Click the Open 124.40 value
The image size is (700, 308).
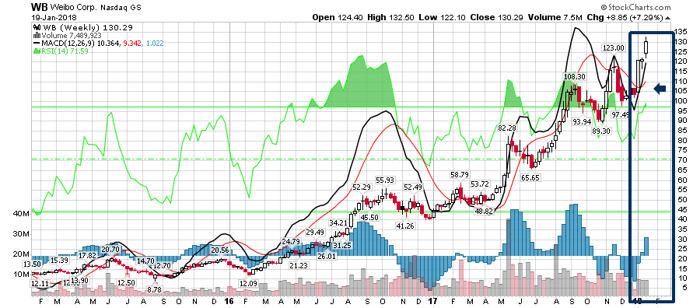point(338,17)
